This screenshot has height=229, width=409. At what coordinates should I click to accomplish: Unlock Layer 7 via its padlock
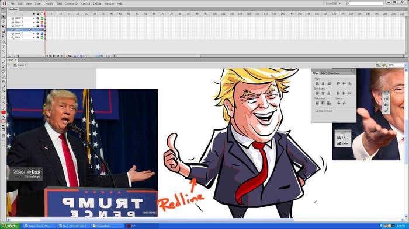[x=38, y=34]
